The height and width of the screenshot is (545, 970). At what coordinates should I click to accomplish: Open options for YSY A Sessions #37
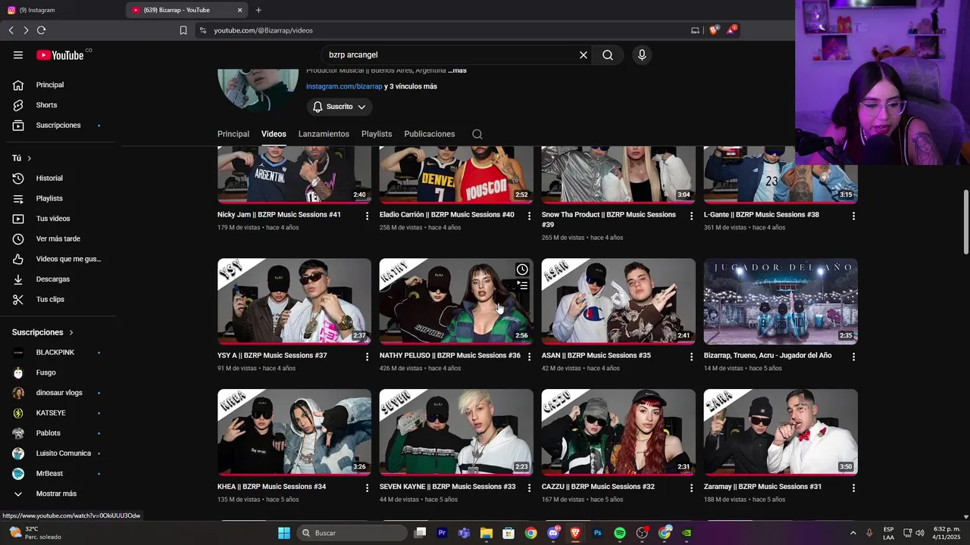pos(367,357)
